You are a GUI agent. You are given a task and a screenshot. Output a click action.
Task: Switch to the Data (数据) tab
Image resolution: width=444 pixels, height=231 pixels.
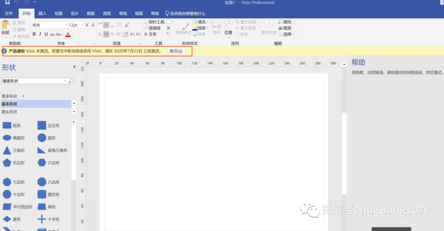pos(91,13)
